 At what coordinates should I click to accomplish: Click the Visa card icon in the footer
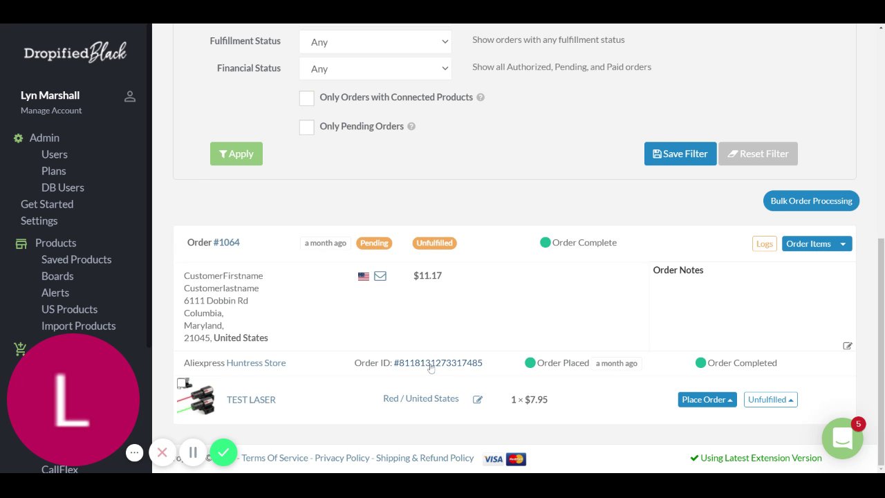pos(494,459)
